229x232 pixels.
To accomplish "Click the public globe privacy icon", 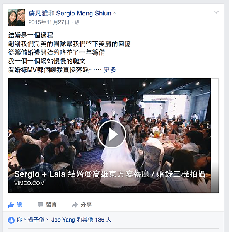I will coord(77,22).
